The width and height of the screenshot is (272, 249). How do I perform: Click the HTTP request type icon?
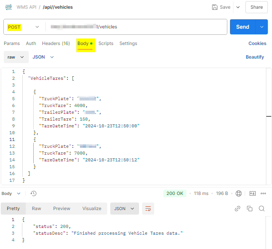click(9, 7)
